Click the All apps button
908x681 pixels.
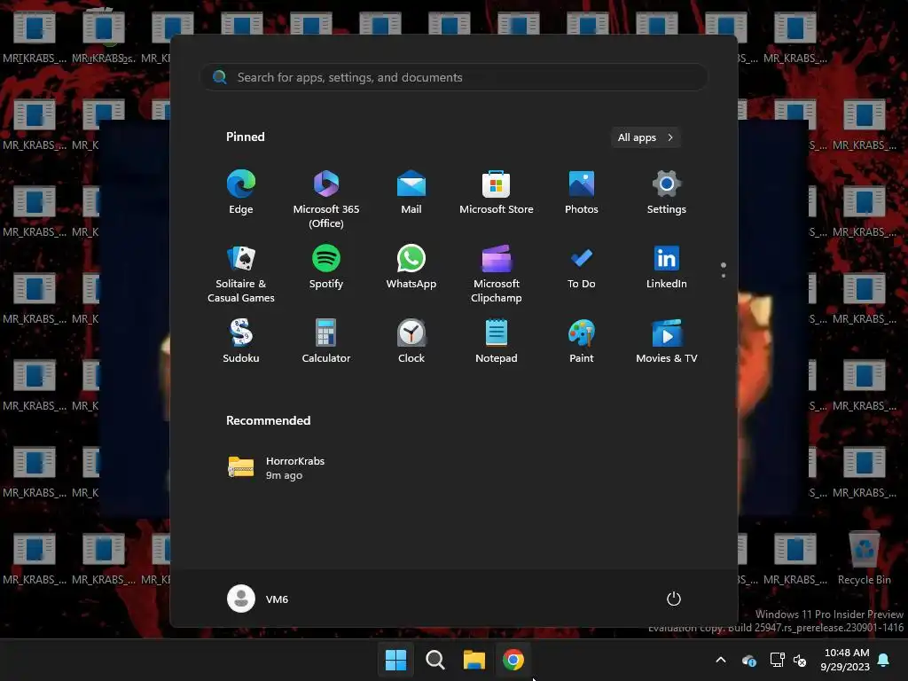click(x=646, y=137)
